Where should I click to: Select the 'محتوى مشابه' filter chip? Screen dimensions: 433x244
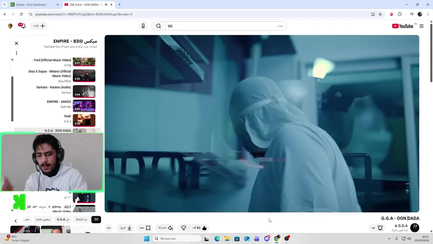point(43,220)
